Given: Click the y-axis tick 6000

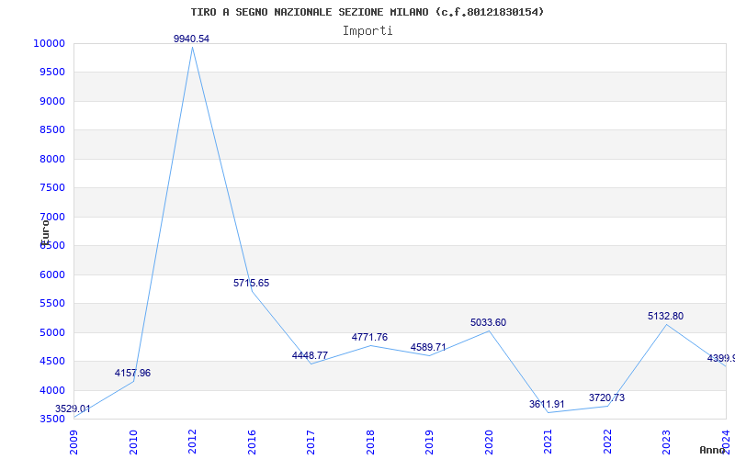Looking at the screenshot, I should (x=51, y=274).
